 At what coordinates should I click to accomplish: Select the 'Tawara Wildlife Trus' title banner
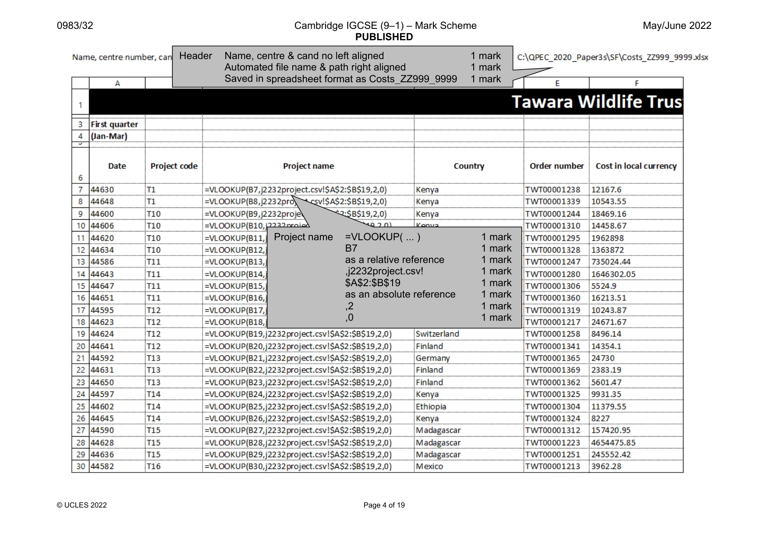point(386,102)
